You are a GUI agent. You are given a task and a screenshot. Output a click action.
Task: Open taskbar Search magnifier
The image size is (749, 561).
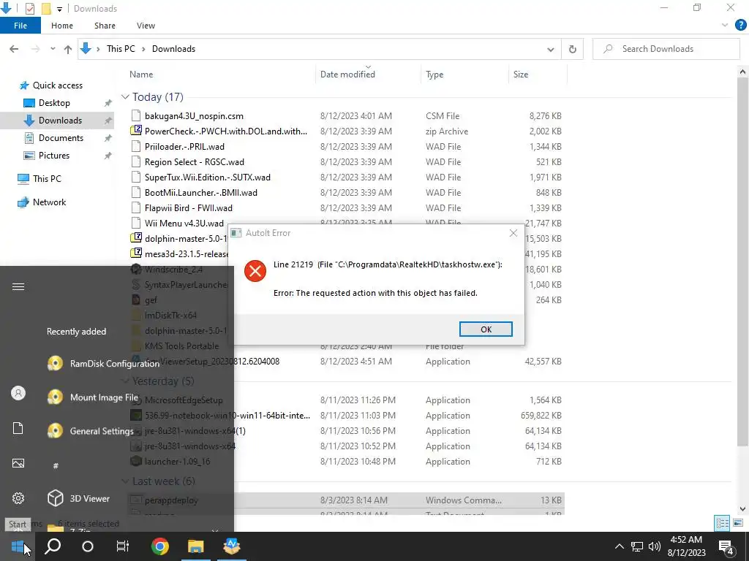[x=53, y=546]
